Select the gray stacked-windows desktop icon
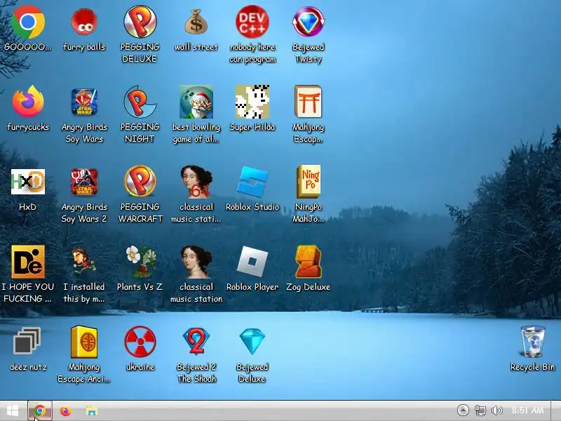Image resolution: width=561 pixels, height=421 pixels. 27,341
